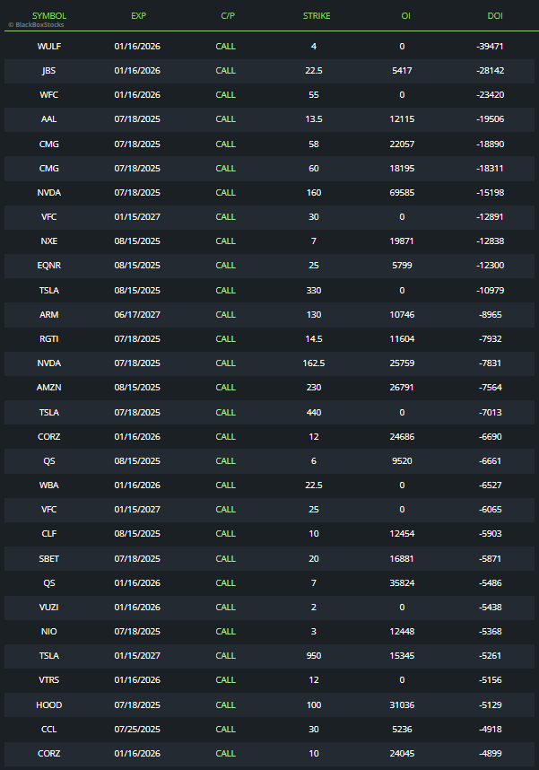Image resolution: width=539 pixels, height=770 pixels.
Task: Click strike value 950 in TSLA row
Action: (x=314, y=656)
